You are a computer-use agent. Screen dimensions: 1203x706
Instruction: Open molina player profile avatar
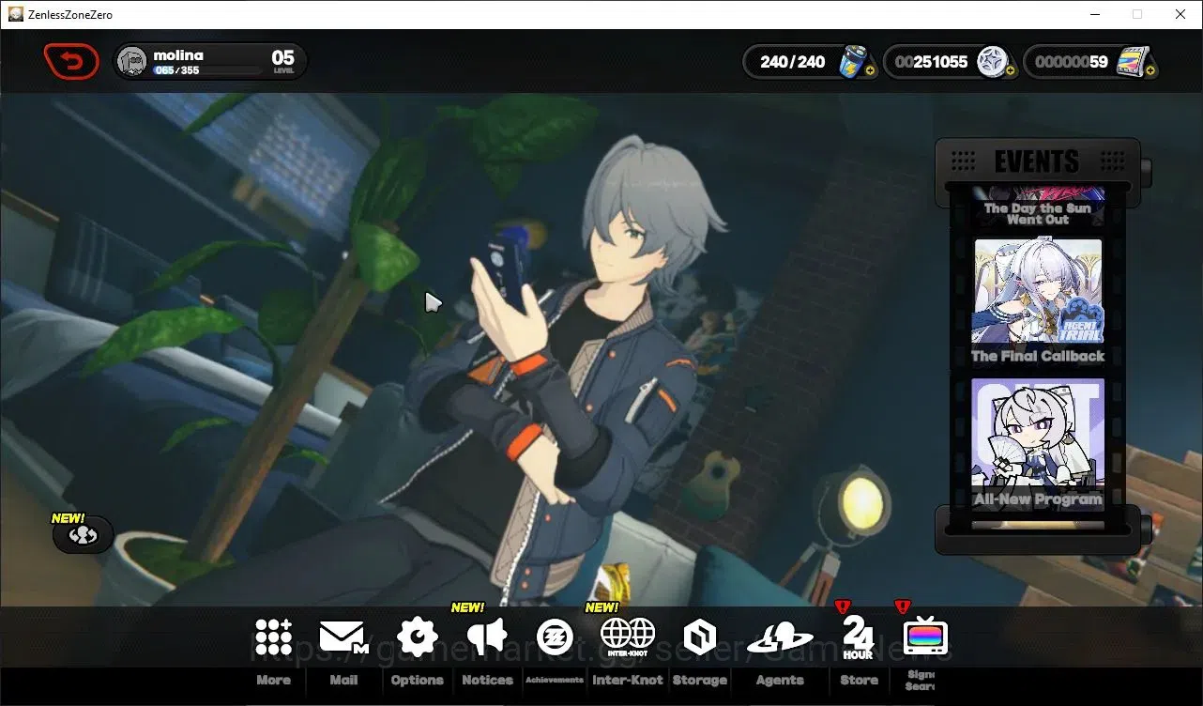[132, 62]
